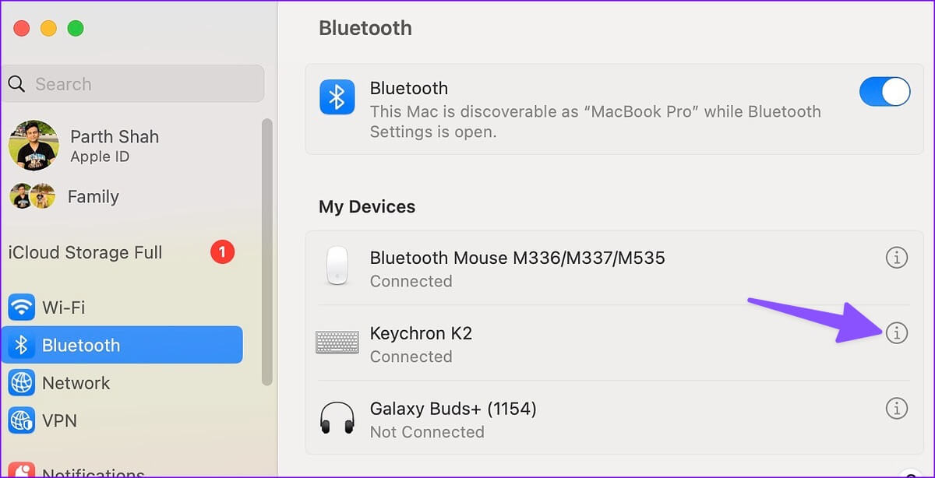Screen dimensions: 935x478
Task: Open Parth Shah Apple ID settings
Action: coord(114,146)
